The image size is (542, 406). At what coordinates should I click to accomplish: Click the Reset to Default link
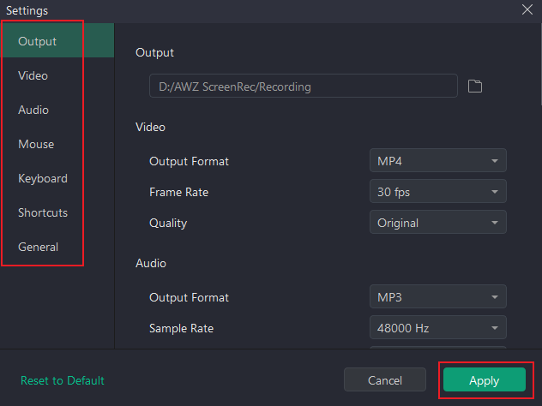coord(63,380)
